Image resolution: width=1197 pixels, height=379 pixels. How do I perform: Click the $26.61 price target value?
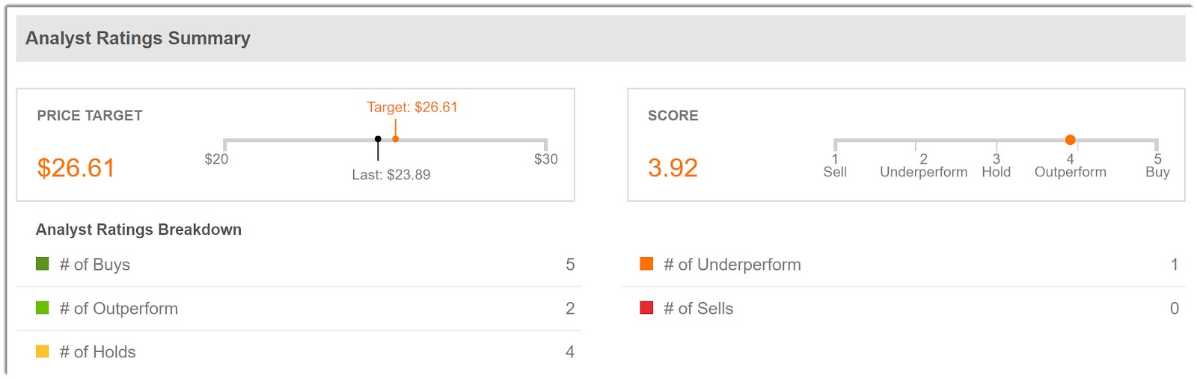pyautogui.click(x=76, y=168)
